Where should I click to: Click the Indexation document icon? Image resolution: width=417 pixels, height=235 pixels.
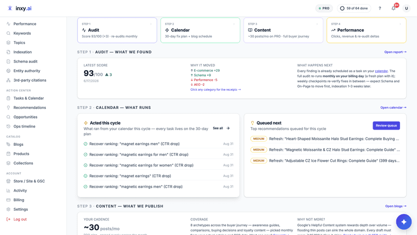[9, 52]
